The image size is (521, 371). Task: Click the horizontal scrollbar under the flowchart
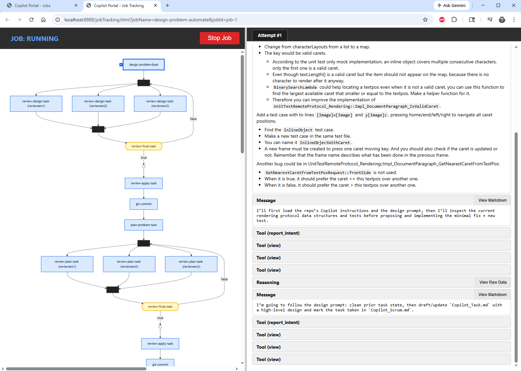tap(76, 369)
